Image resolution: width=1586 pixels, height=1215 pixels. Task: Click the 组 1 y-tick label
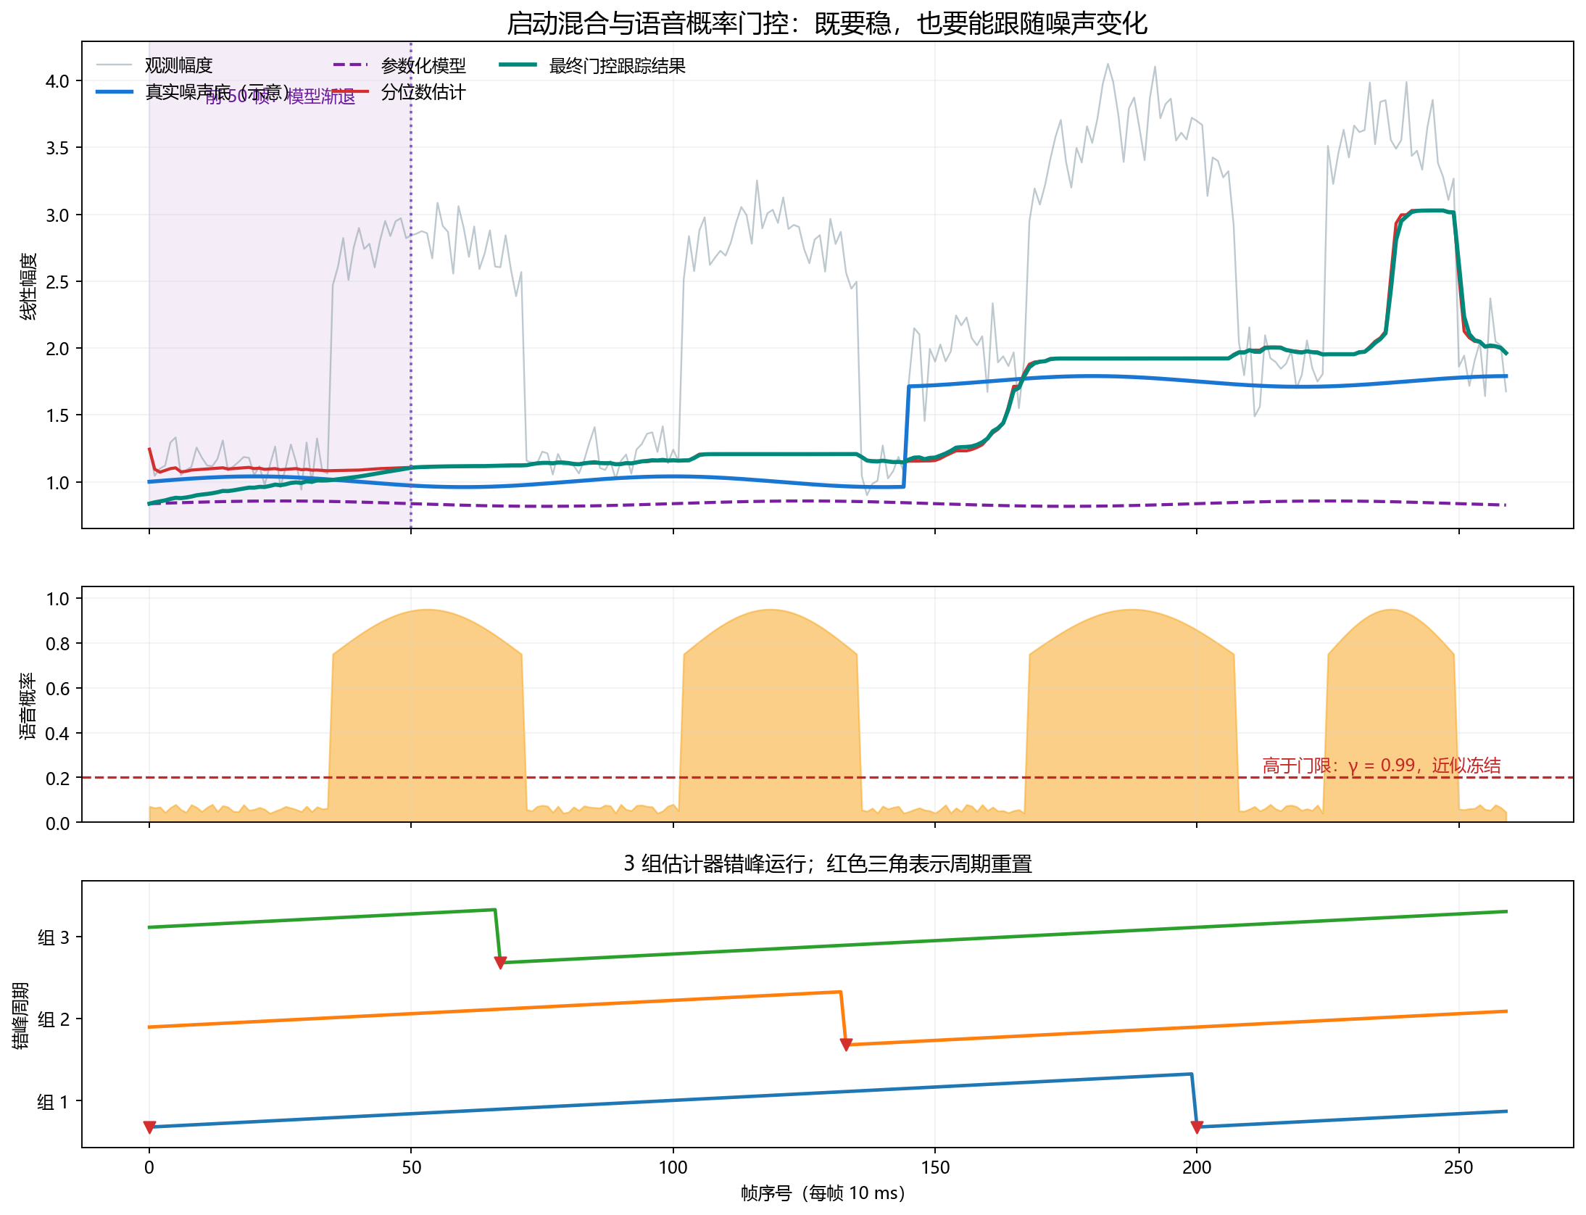tap(53, 1102)
